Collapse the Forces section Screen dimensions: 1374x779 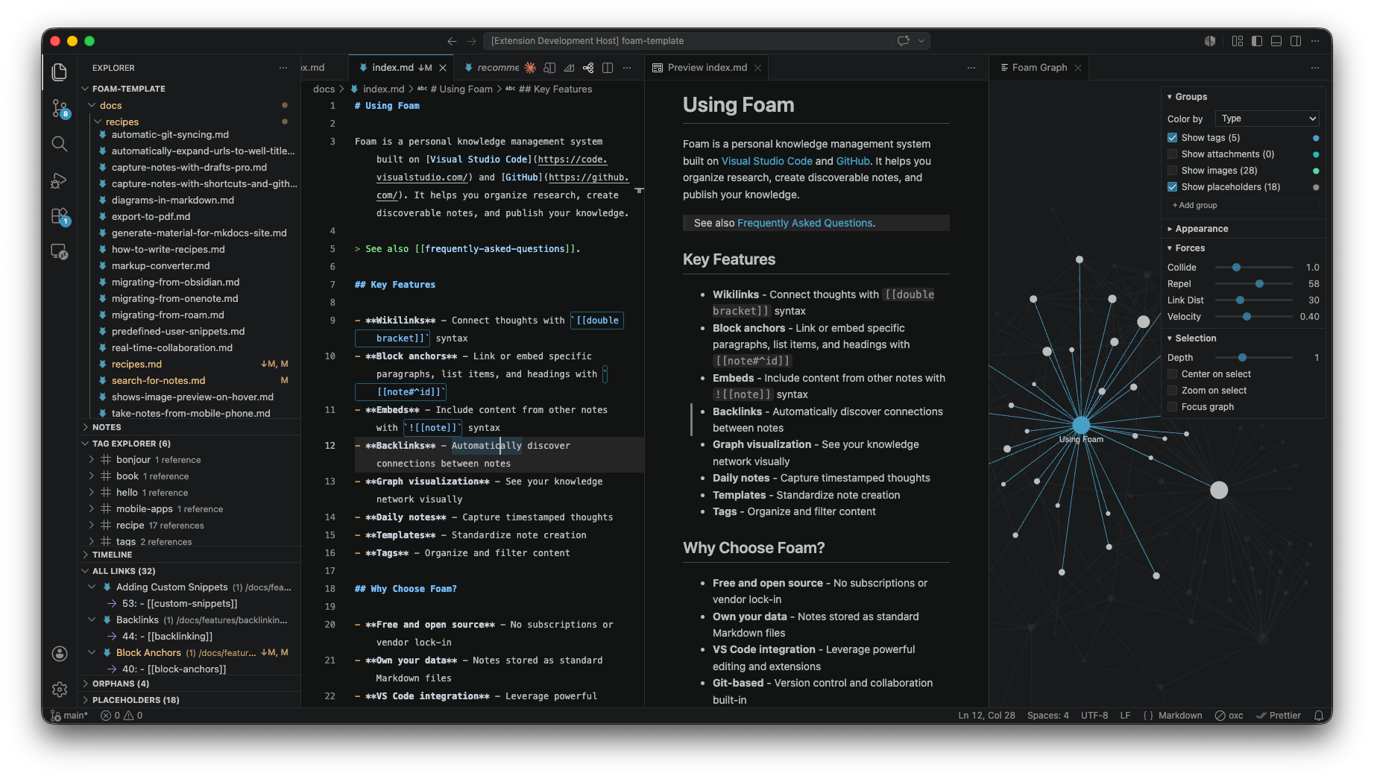[x=1189, y=248]
